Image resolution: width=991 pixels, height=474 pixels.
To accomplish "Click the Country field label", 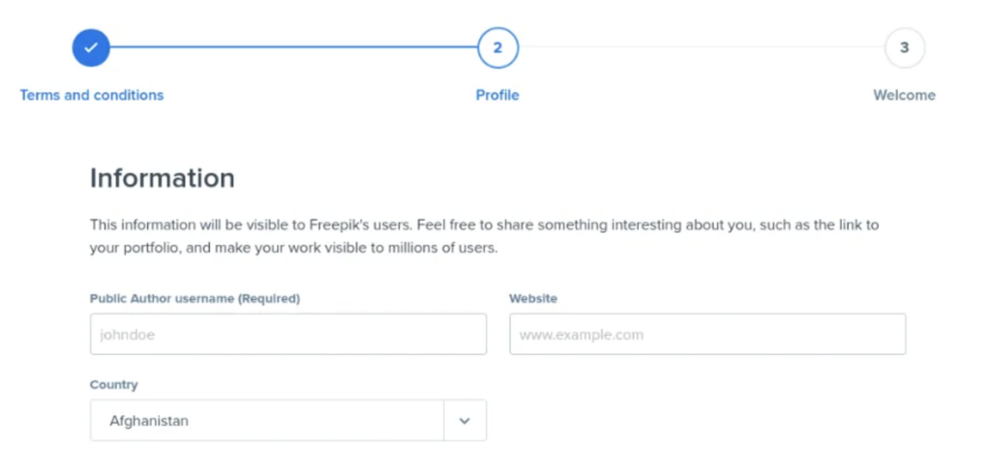I will (x=114, y=384).
